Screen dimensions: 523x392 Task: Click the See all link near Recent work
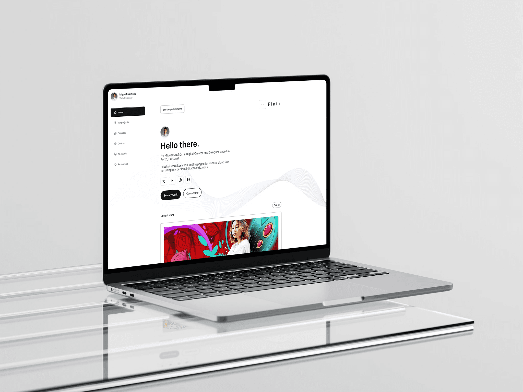pyautogui.click(x=277, y=205)
